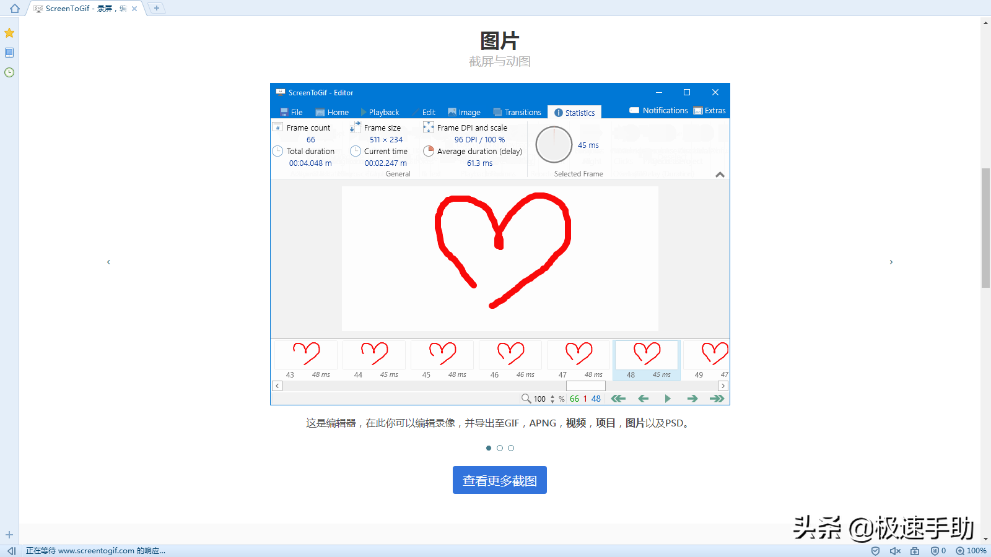Click the Frame count icon in Statistics panel
The width and height of the screenshot is (991, 557).
click(278, 127)
